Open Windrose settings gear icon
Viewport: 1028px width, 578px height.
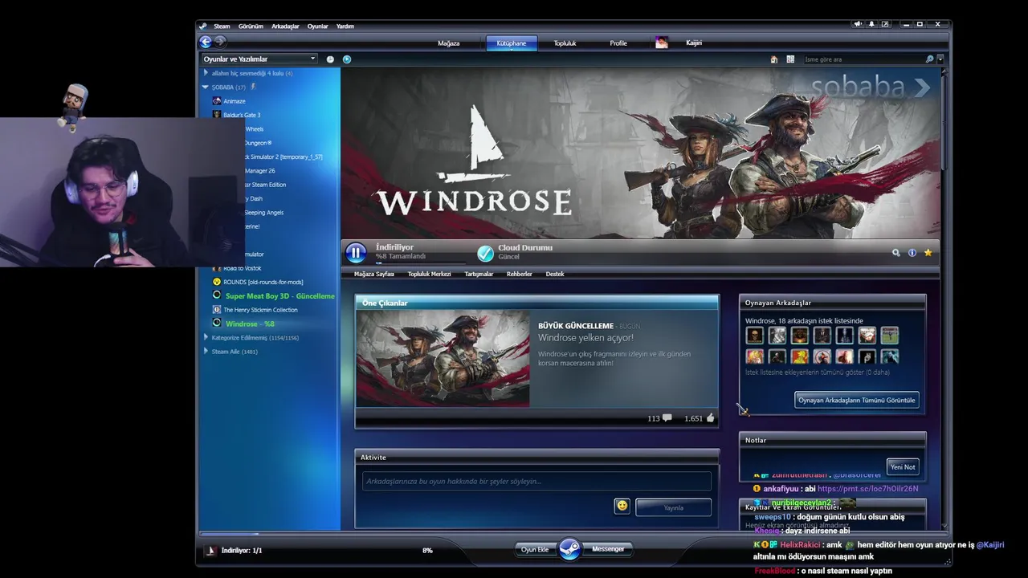pos(896,253)
